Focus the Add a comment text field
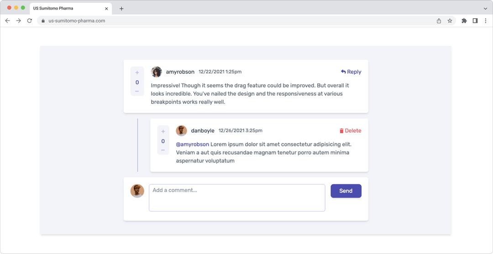The width and height of the screenshot is (493, 254). 237,197
